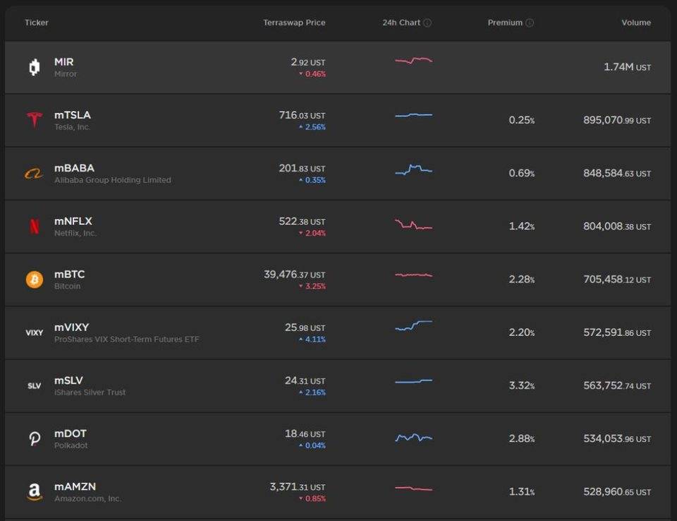This screenshot has width=677, height=521.
Task: Click the mAMZN price 3,371.31 UST
Action: (298, 486)
